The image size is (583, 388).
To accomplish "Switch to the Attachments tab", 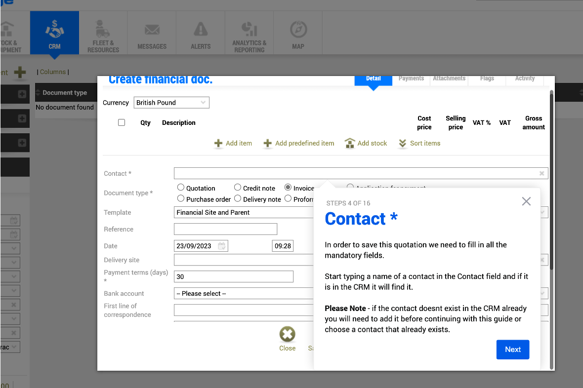I will [449, 80].
